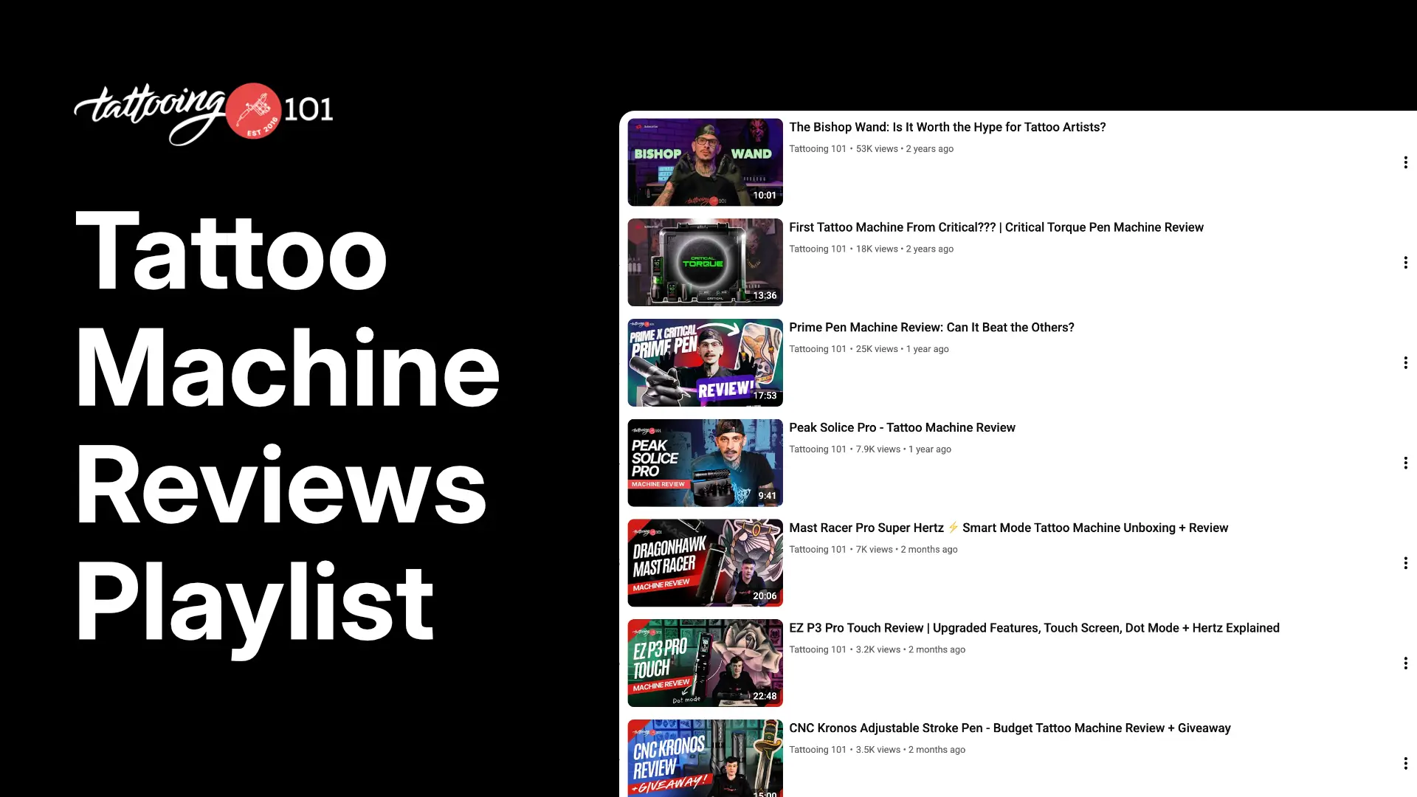Play the Prime Pen Review thumbnail
The height and width of the screenshot is (797, 1417).
[705, 362]
